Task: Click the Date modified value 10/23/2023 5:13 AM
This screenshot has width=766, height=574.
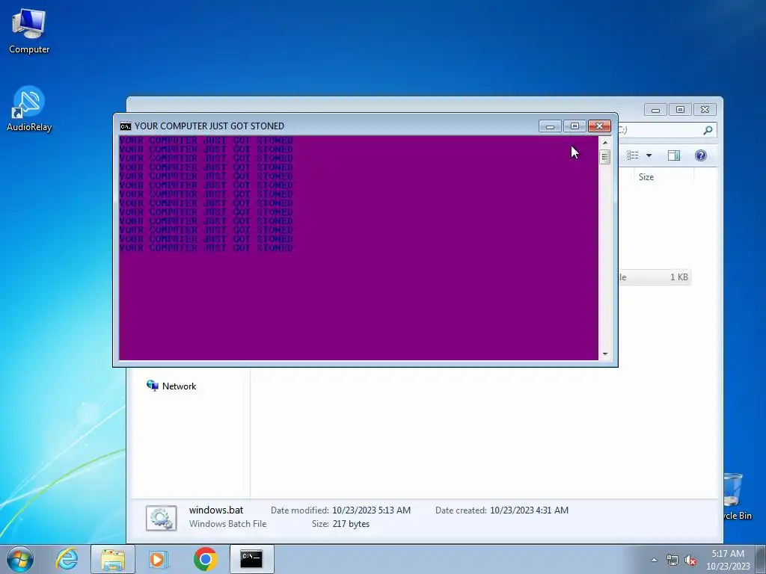Action: click(371, 510)
